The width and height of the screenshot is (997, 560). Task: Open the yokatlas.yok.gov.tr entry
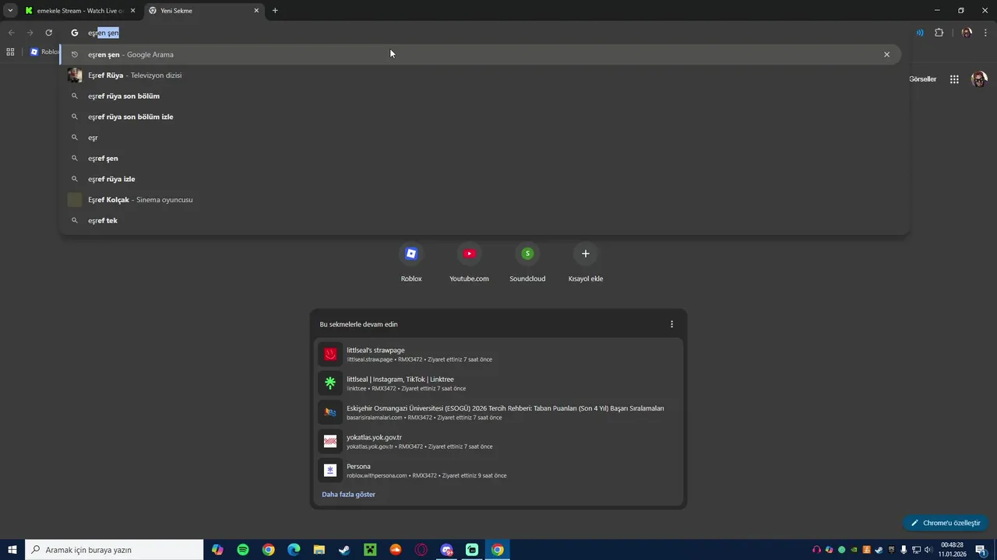point(498,441)
